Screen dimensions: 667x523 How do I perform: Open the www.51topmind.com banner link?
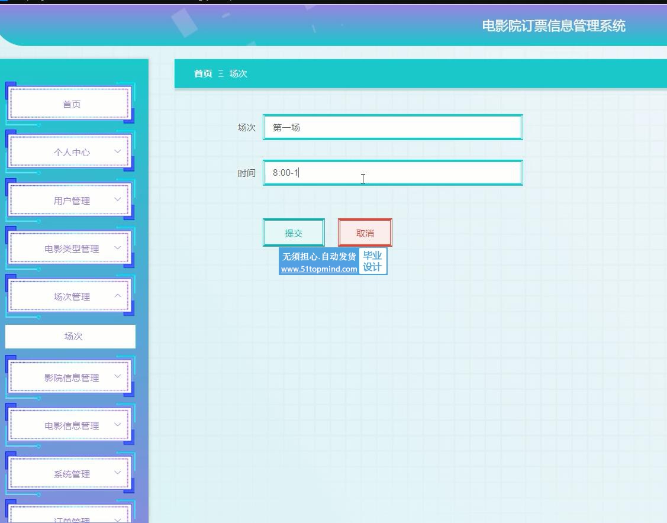pyautogui.click(x=319, y=269)
